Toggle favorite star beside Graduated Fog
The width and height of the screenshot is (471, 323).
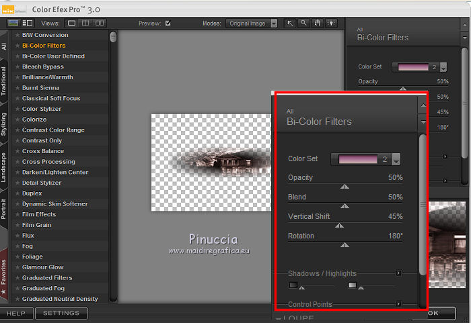[x=17, y=288]
